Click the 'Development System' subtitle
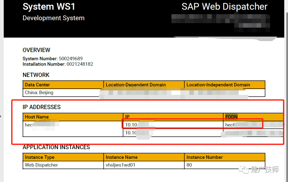288x182 pixels. 53,18
